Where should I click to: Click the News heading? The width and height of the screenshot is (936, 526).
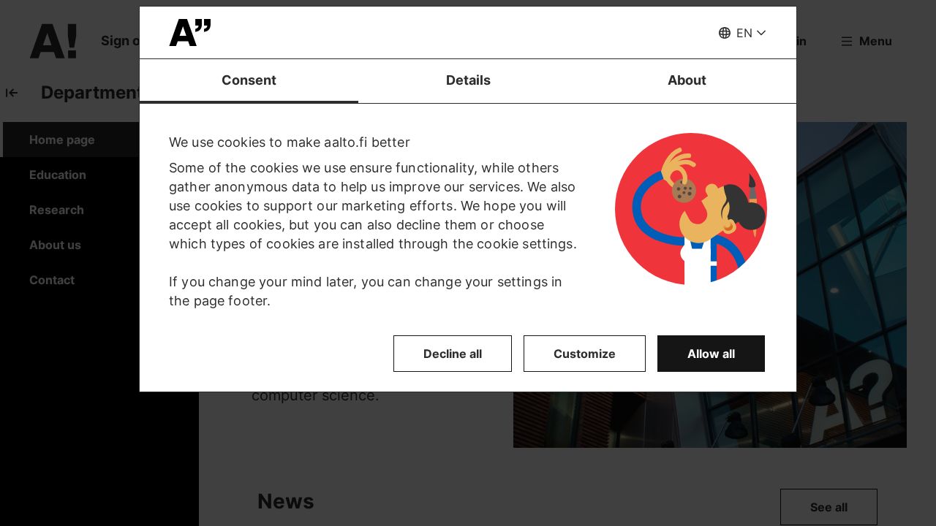[286, 501]
